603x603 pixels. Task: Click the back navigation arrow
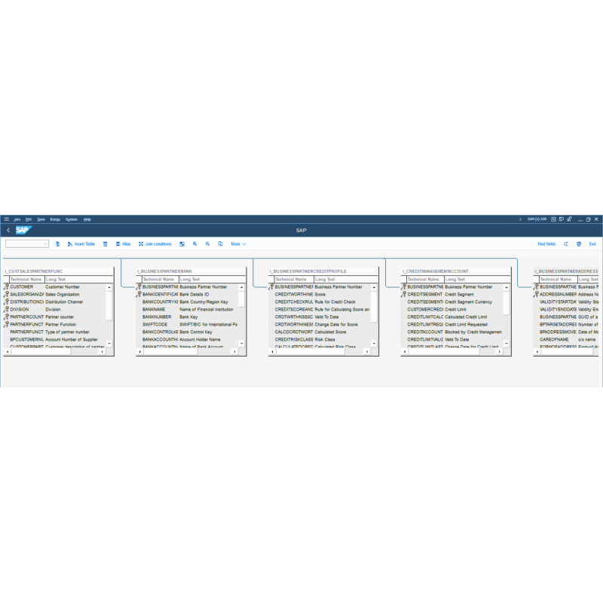(8, 231)
